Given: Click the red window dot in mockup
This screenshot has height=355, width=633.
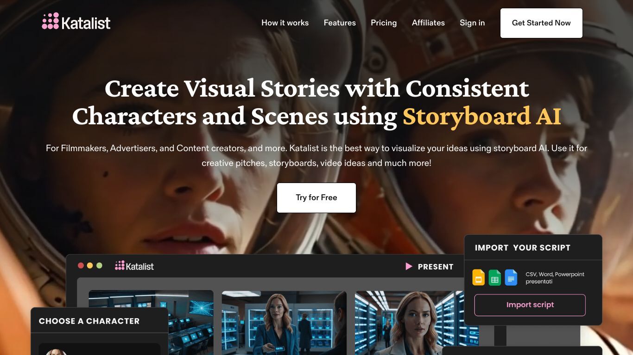Looking at the screenshot, I should (x=81, y=265).
